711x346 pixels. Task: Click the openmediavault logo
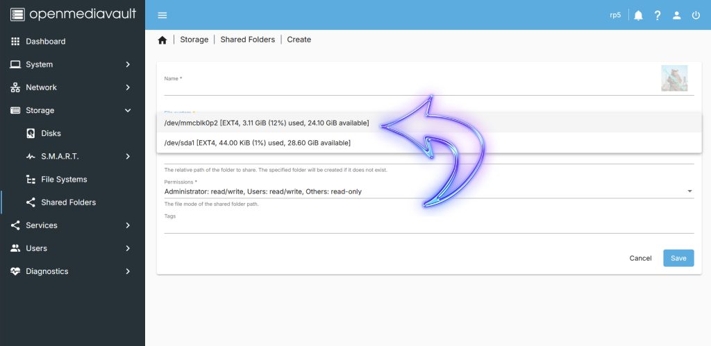[x=72, y=14]
